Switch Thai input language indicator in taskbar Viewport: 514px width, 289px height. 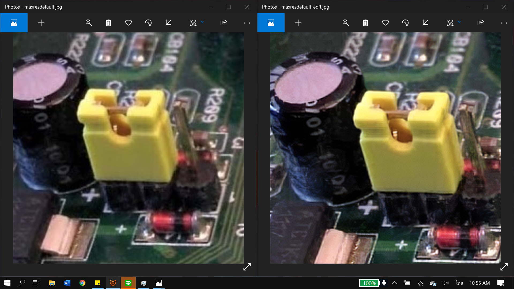(x=459, y=283)
